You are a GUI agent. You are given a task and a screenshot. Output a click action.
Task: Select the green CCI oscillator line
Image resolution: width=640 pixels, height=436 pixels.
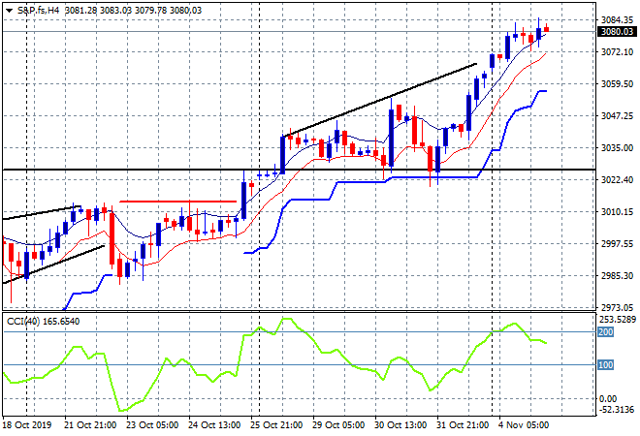(274, 364)
